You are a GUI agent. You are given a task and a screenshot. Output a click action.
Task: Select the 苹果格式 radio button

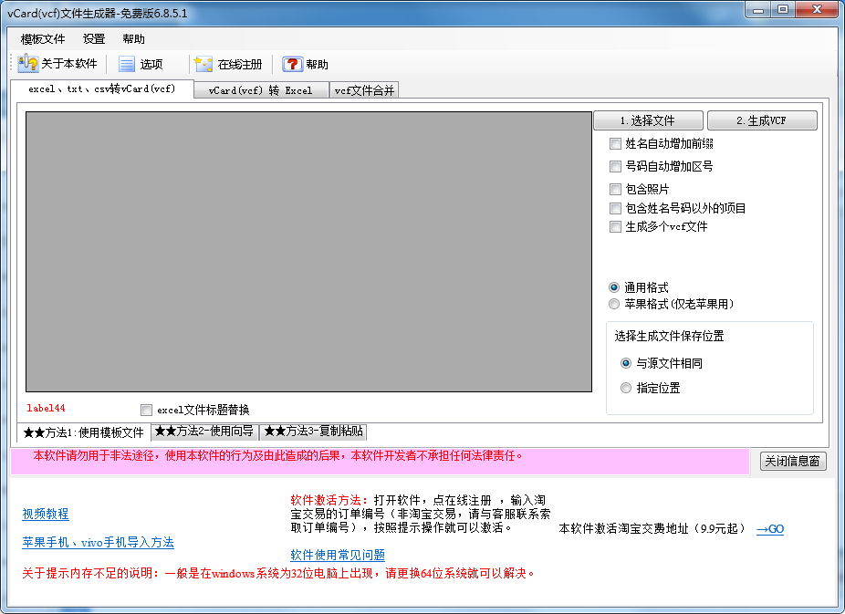(x=615, y=304)
